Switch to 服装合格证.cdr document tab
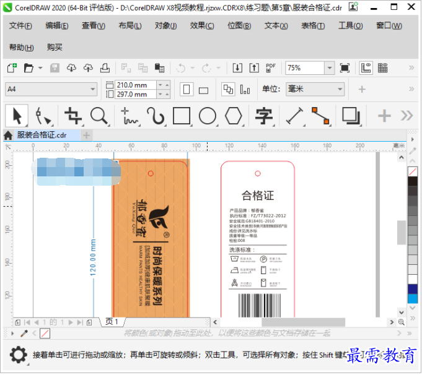This screenshot has width=422, height=375. 42,135
